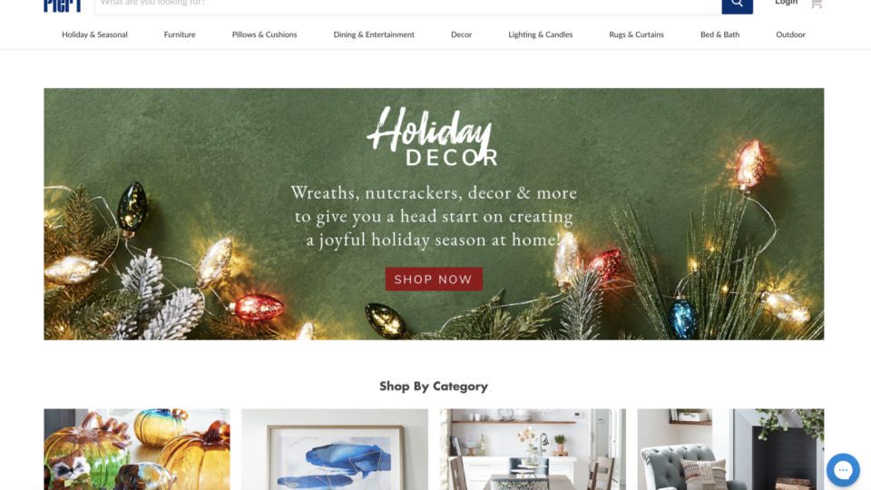
Task: Open the glass pumpkins category thumbnail
Action: (137, 449)
